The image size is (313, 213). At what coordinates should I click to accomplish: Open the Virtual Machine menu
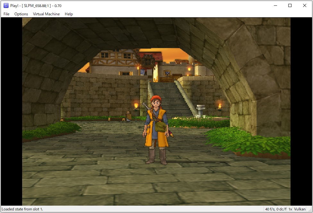(46, 14)
